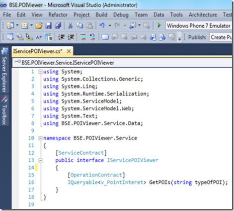This screenshot has height=211, width=234.
Task: Open the Toolbox side panel
Action: pos(4,110)
